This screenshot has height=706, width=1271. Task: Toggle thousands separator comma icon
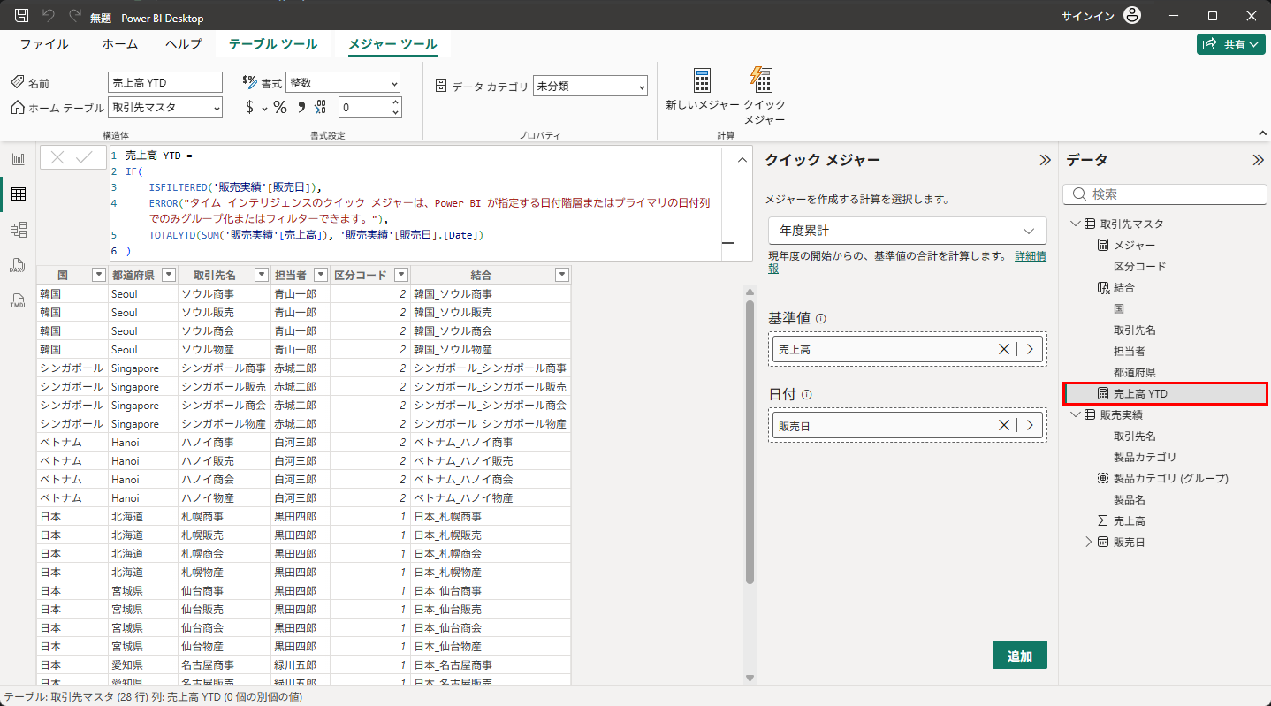click(301, 107)
